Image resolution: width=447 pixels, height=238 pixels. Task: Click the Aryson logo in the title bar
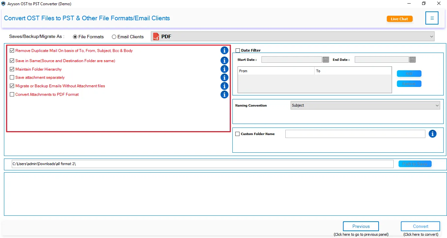(4, 4)
